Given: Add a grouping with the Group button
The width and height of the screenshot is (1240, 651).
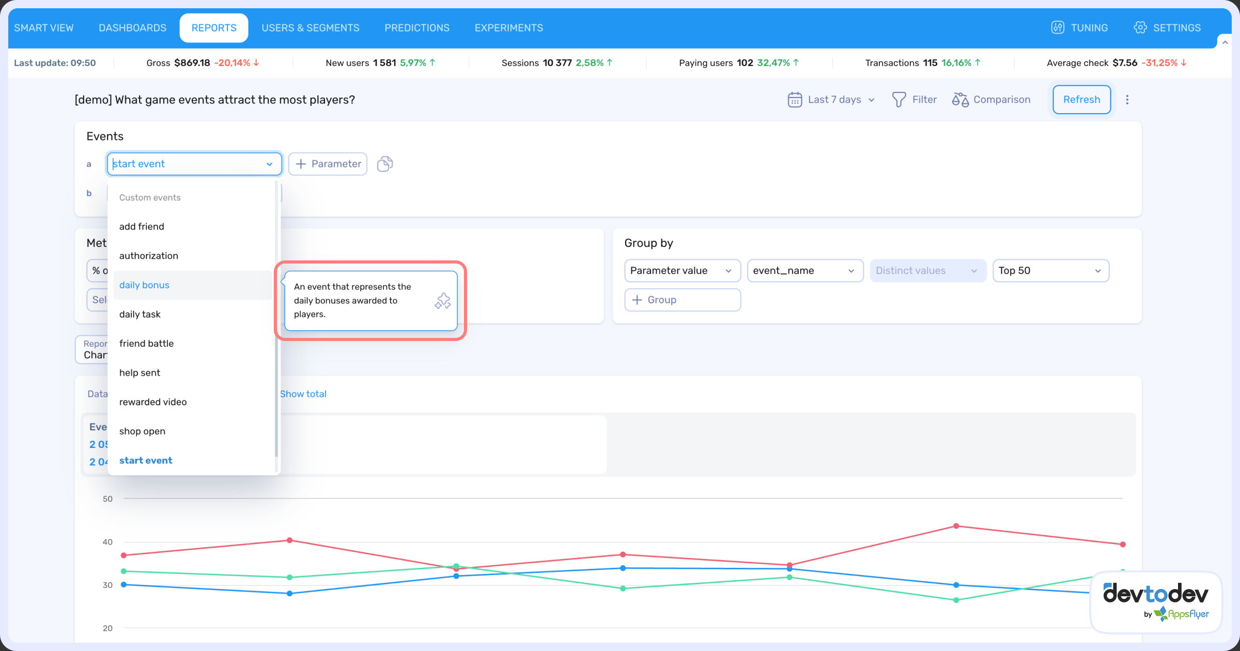Looking at the screenshot, I should (x=682, y=300).
